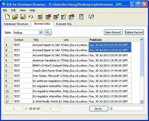Click the Go to: button

(99, 109)
